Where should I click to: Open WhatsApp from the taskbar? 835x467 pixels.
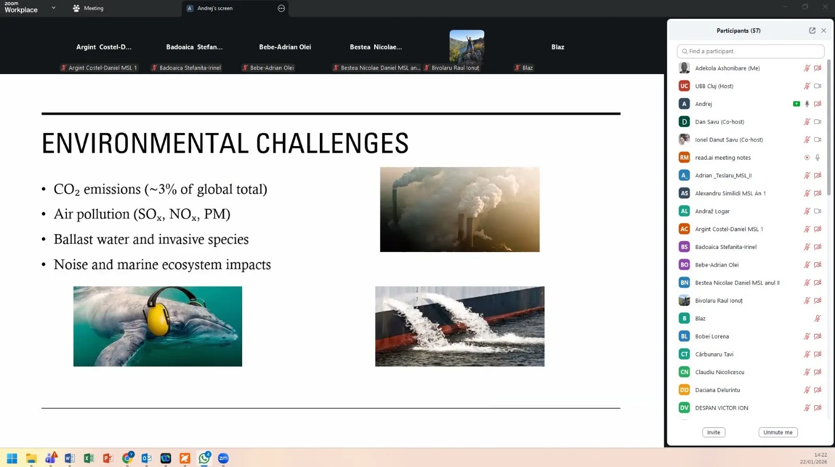(204, 458)
